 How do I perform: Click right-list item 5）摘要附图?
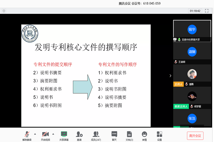click(x=110, y=106)
